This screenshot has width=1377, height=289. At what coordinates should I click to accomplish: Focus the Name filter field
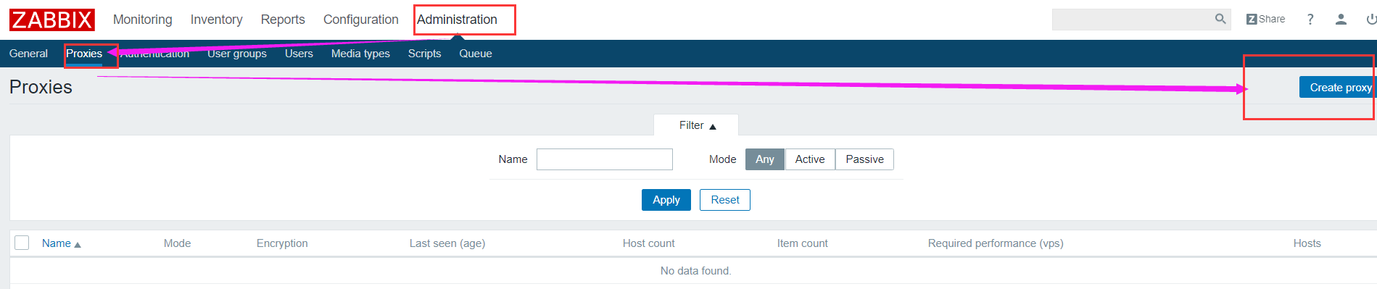click(x=605, y=159)
